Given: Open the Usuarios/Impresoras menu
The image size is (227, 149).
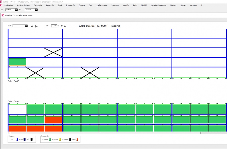Looking at the screenshot, I should 158,5.
